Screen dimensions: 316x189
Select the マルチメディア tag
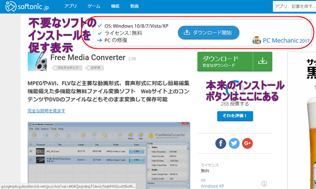pyautogui.click(x=67, y=68)
